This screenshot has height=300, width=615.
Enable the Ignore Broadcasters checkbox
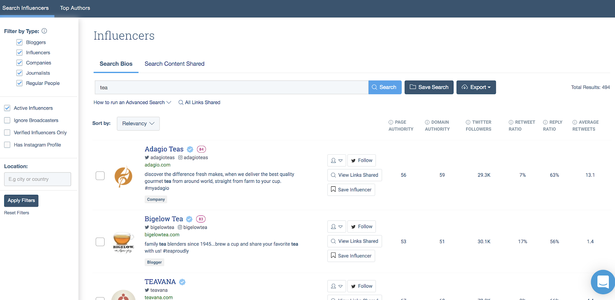coord(7,120)
